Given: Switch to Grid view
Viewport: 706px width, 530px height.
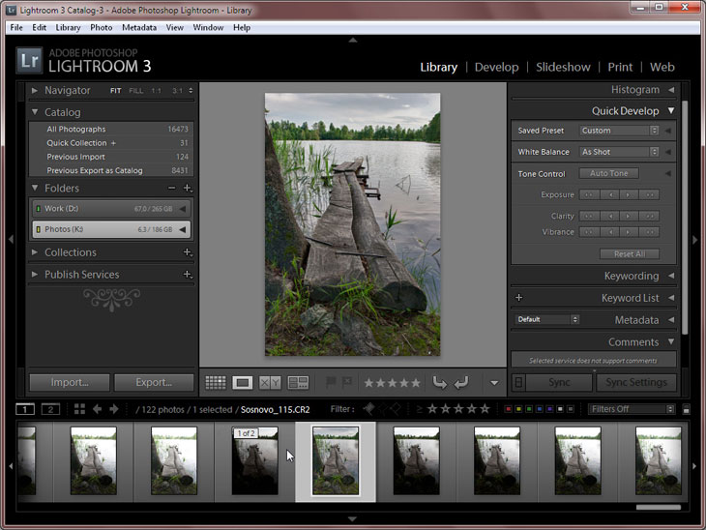Looking at the screenshot, I should pos(215,383).
